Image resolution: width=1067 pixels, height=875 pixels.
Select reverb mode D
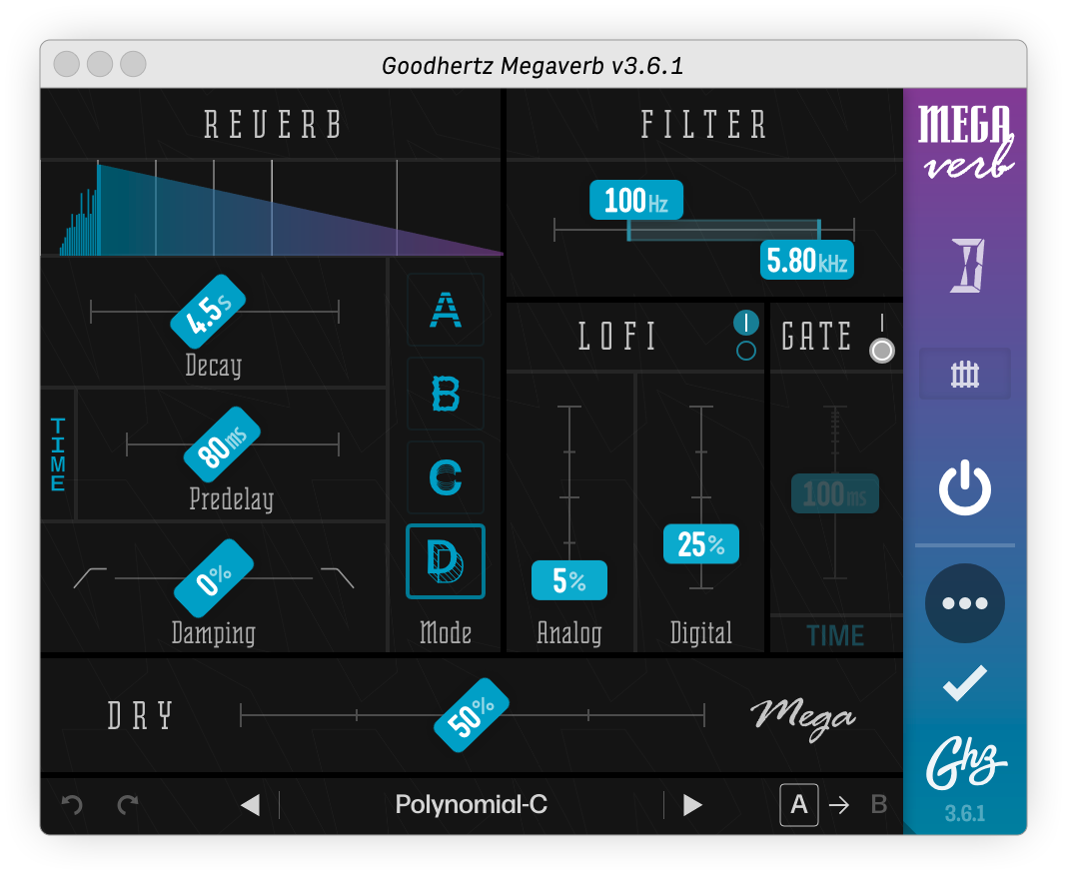(x=445, y=561)
